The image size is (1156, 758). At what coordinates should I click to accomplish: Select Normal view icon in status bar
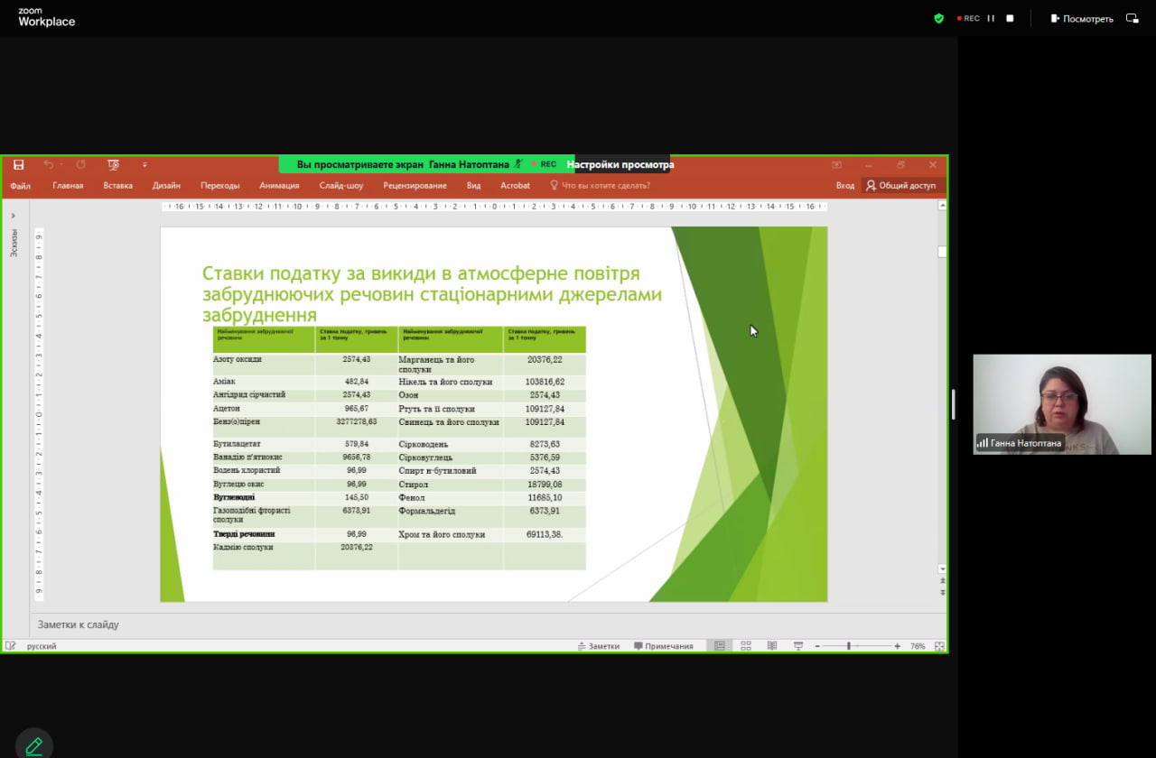click(720, 646)
